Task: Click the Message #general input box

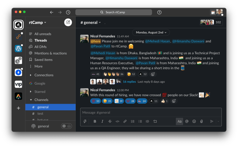Action: pyautogui.click(x=151, y=112)
